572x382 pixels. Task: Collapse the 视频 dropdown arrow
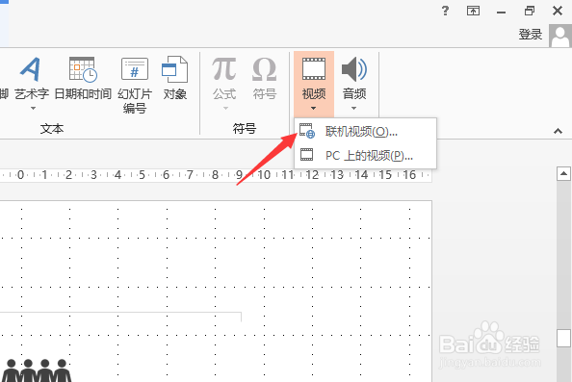click(x=313, y=109)
